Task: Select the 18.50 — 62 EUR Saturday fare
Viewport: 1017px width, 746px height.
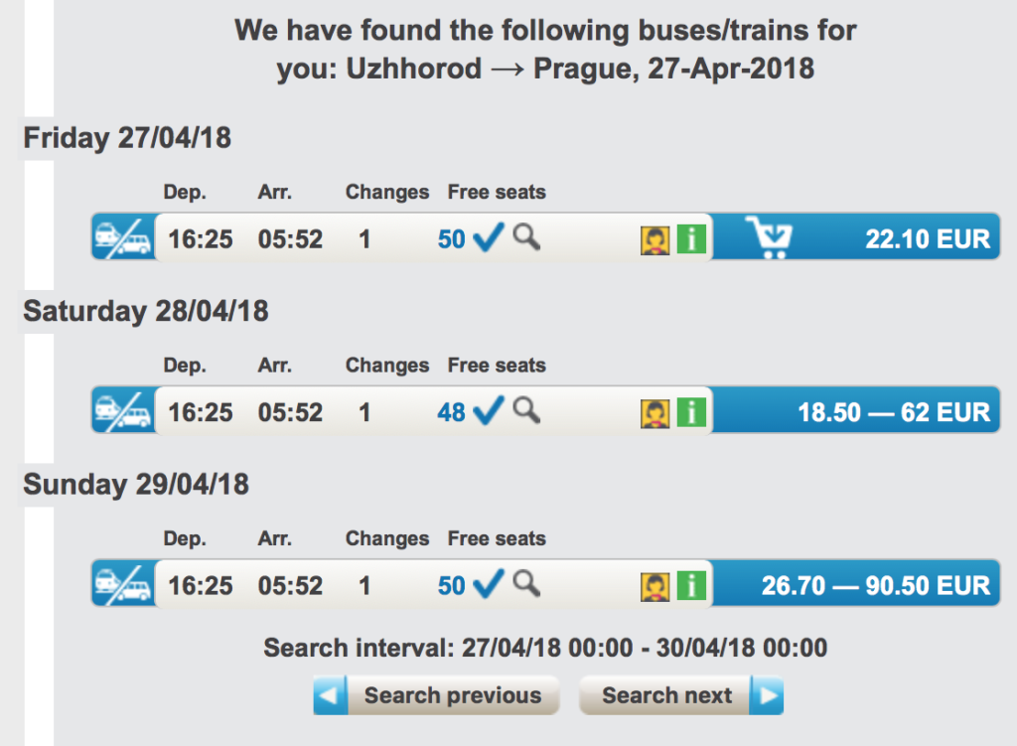Action: pos(894,412)
